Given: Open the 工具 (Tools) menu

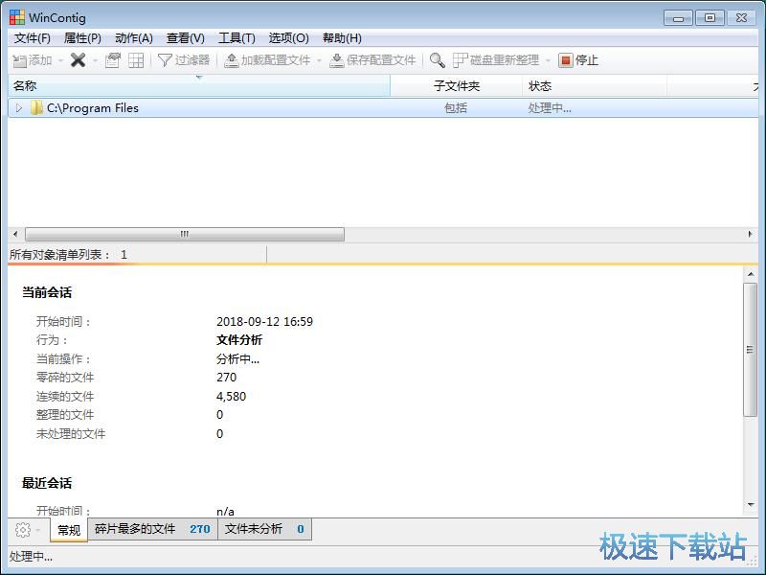Looking at the screenshot, I should pos(237,38).
